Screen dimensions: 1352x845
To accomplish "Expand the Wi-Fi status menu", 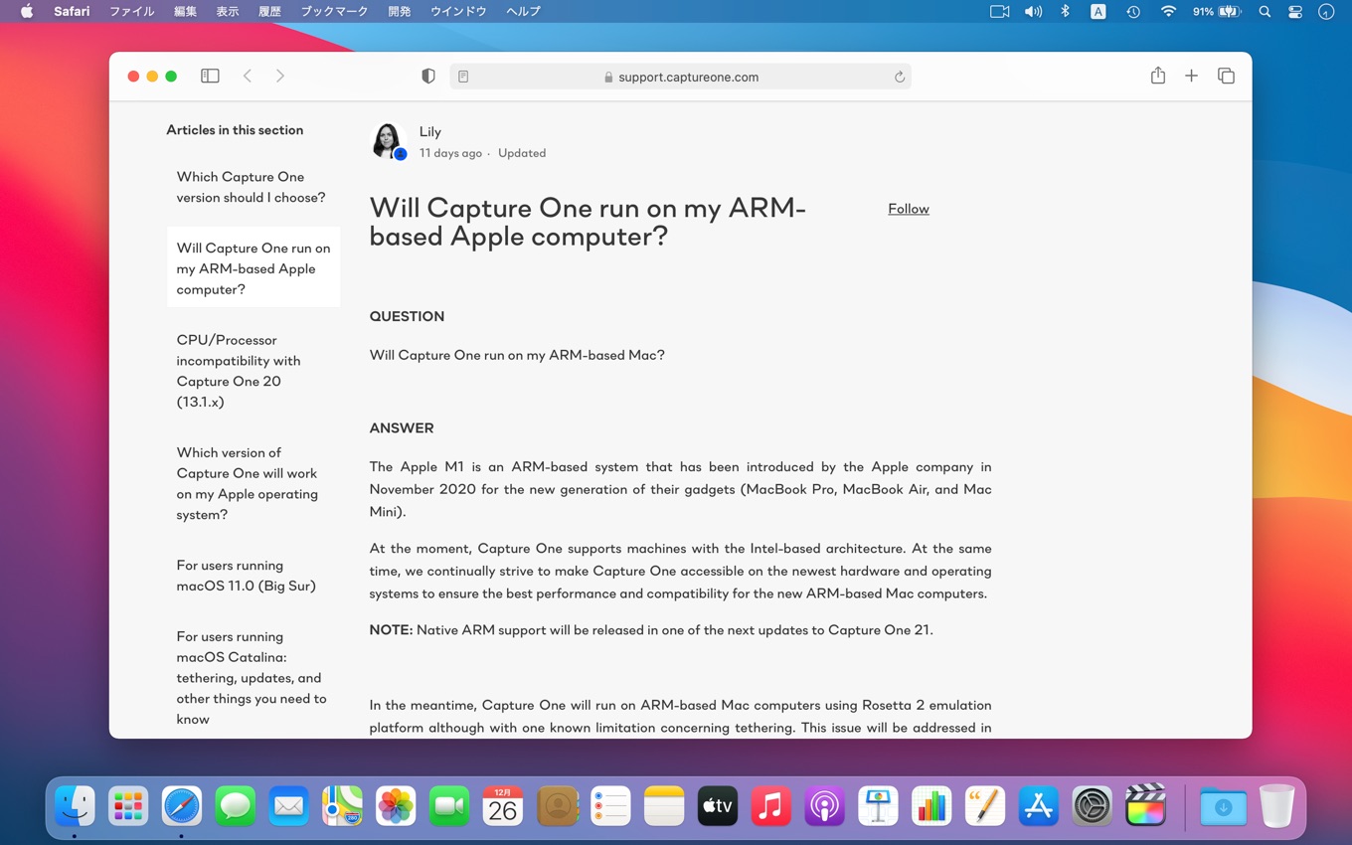I will pyautogui.click(x=1168, y=12).
